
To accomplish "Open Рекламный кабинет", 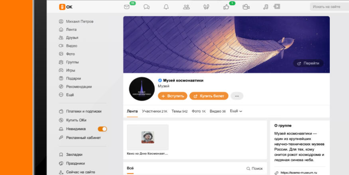I will [x=80, y=138].
